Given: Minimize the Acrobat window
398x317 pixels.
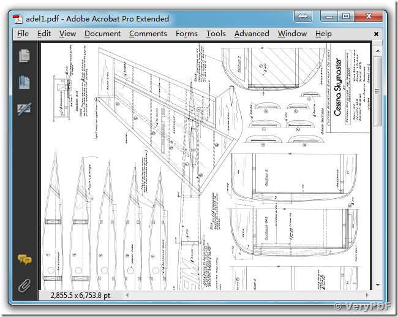Looking at the screenshot, I should [x=329, y=17].
